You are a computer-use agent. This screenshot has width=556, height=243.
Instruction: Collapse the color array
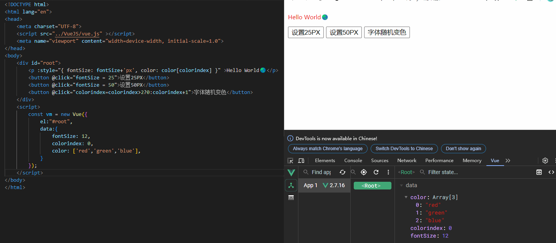(406, 197)
